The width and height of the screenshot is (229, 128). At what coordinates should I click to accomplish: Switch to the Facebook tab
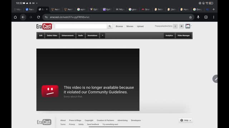30,10
